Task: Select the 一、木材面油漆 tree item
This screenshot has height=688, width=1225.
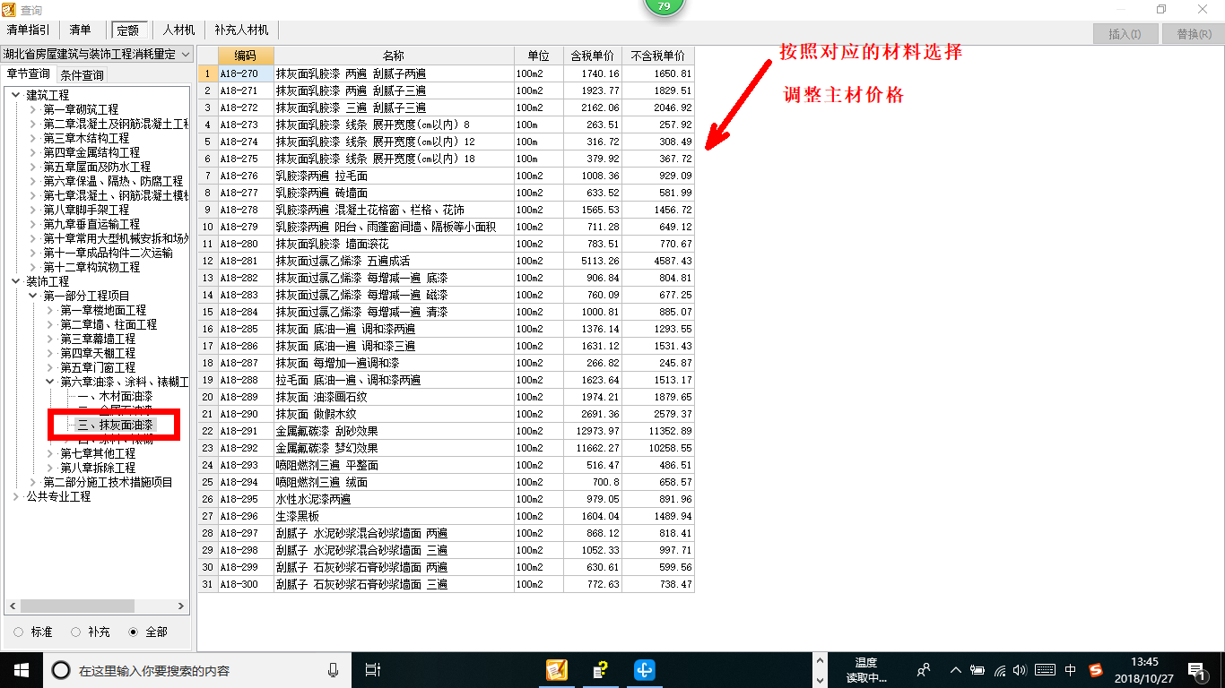Action: click(x=116, y=396)
